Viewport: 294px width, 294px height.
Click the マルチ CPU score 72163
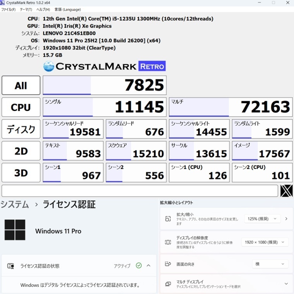231,107
